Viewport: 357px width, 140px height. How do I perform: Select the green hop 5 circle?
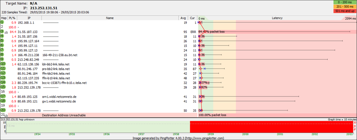pos(2,41)
